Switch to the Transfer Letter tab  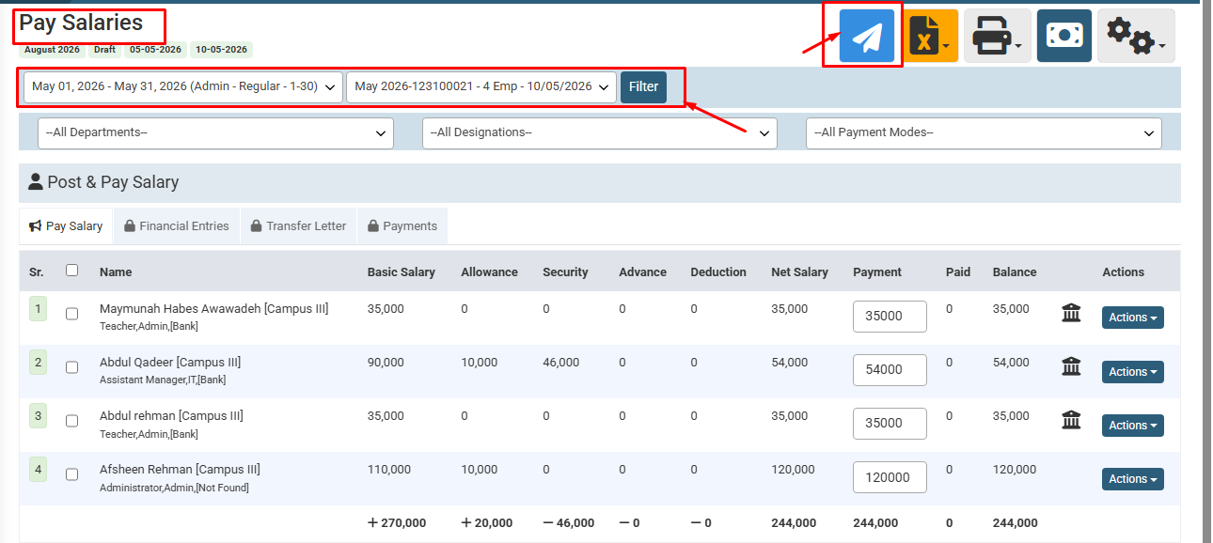[x=299, y=226]
